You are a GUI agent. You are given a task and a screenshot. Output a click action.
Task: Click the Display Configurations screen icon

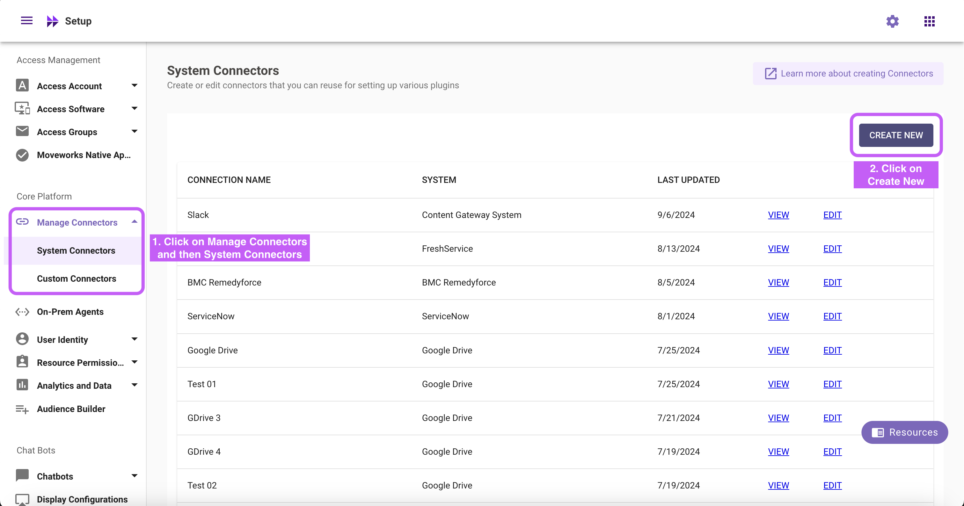tap(22, 499)
